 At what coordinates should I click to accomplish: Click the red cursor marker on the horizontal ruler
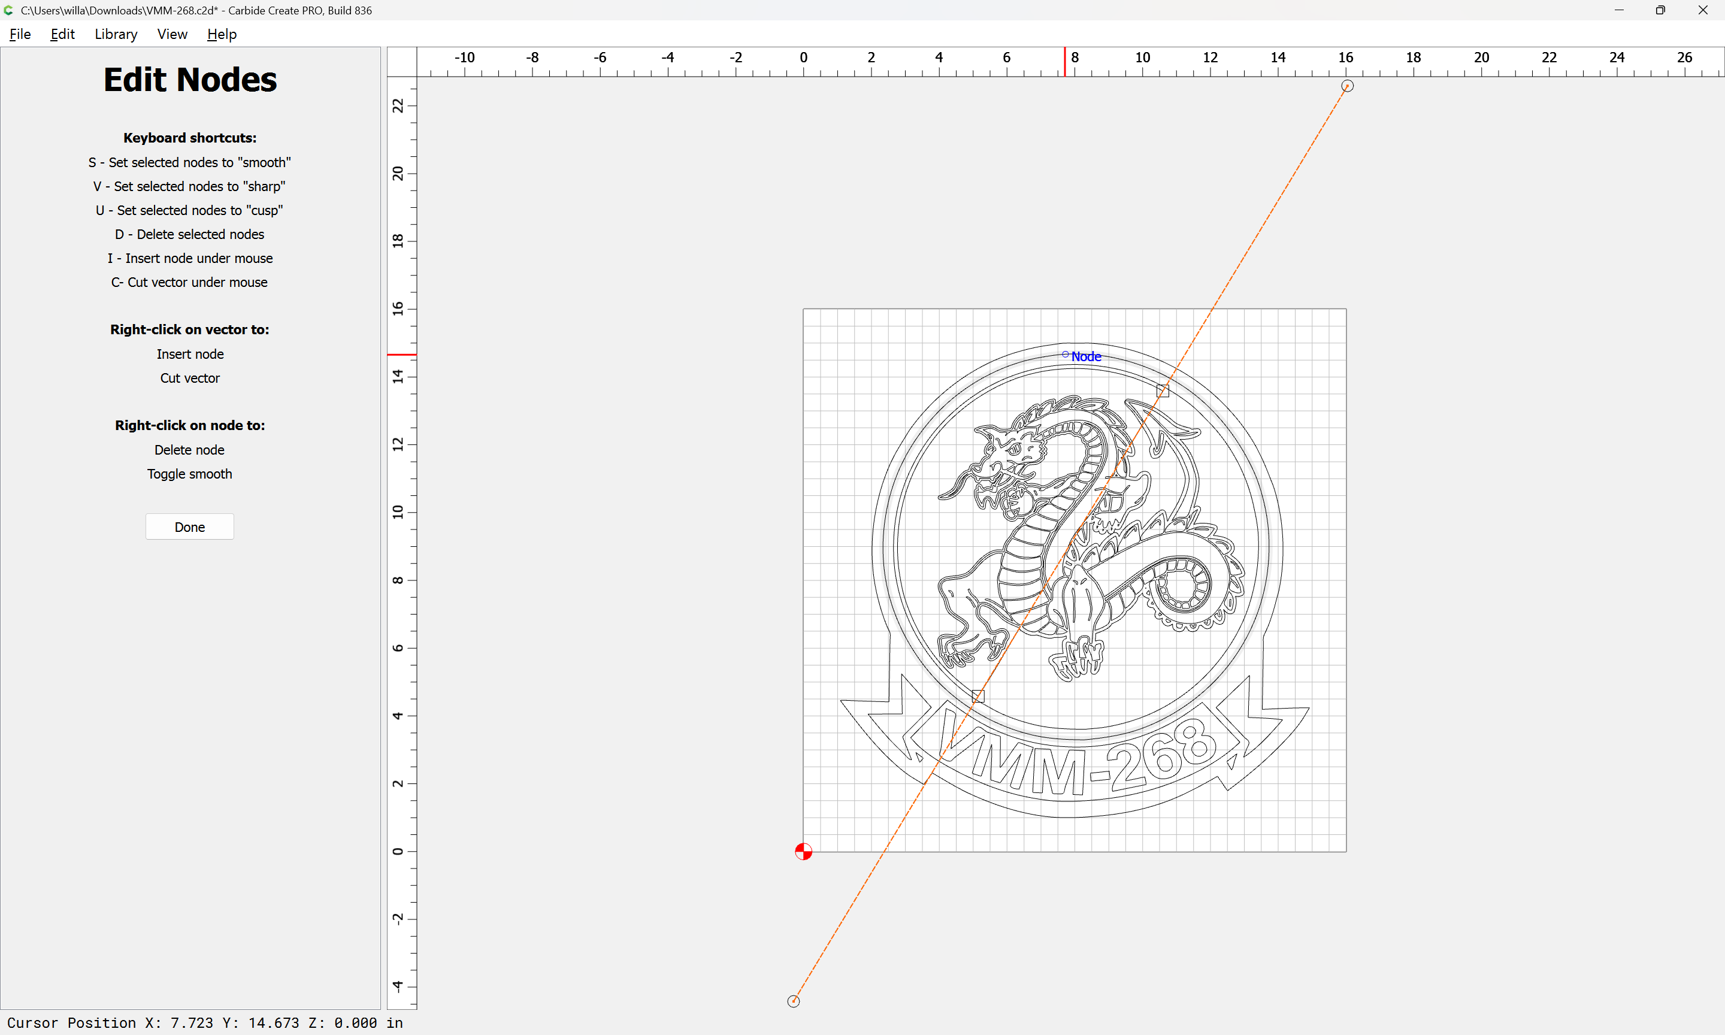[x=1065, y=61]
